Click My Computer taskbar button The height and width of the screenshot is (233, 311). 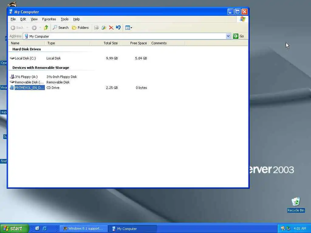click(132, 228)
